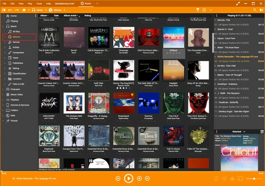This screenshot has height=186, width=265.
Task: Open the Playing panel three-dot menu
Action: (x=216, y=15)
